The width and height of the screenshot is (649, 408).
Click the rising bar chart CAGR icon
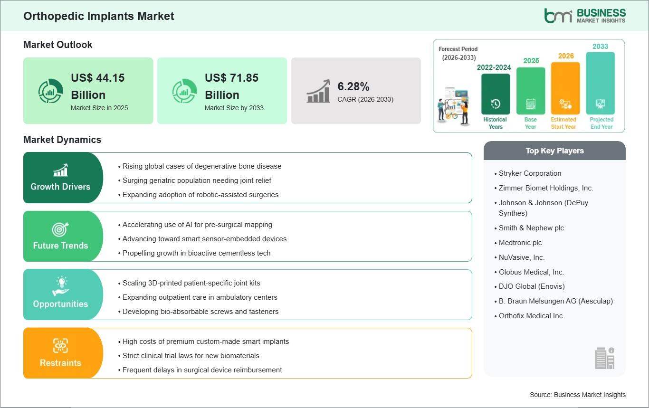click(318, 91)
